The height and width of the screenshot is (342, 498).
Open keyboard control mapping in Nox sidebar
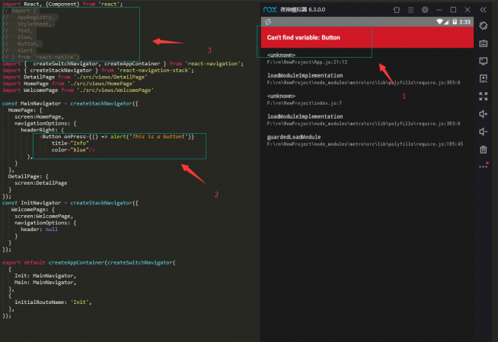[x=484, y=43]
